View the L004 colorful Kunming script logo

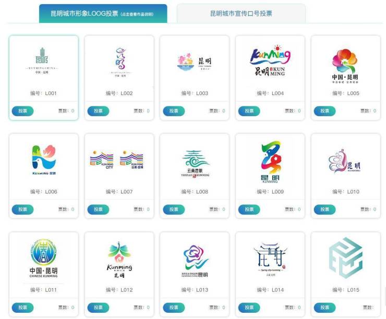[270, 60]
